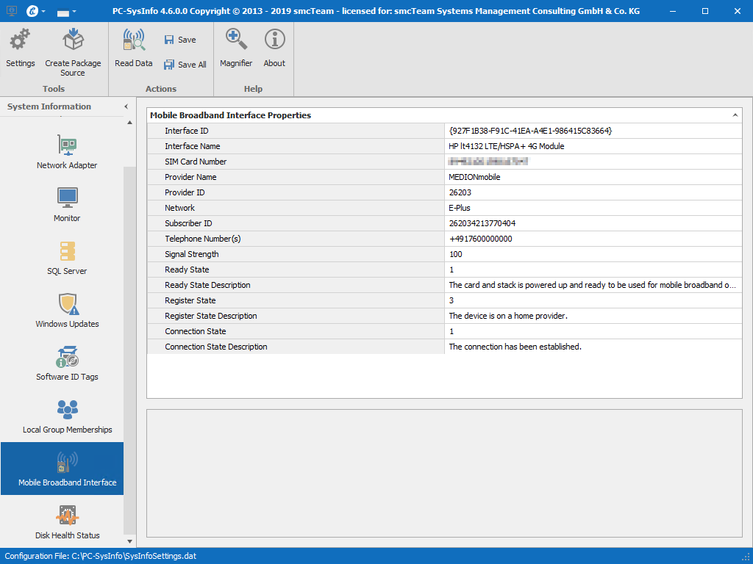Screen dimensions: 753x564
Task: Select the MEDIONmobile provider name value
Action: (x=474, y=177)
